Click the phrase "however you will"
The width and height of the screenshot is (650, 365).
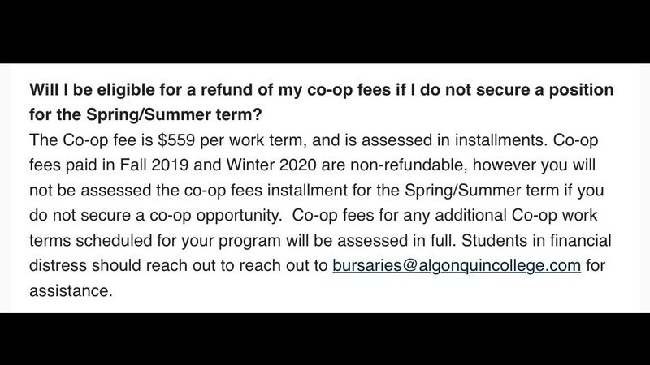coord(534,165)
